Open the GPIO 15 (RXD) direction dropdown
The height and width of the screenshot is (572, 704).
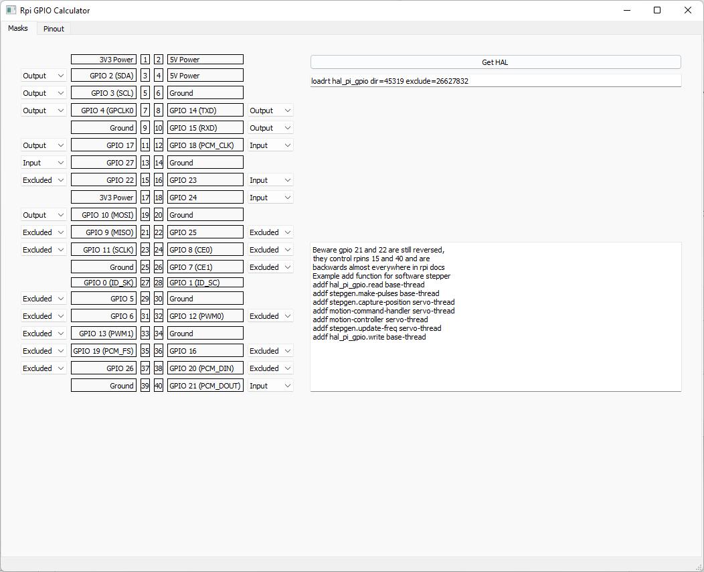tap(270, 128)
